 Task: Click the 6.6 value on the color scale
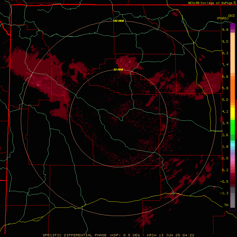tap(225, 76)
